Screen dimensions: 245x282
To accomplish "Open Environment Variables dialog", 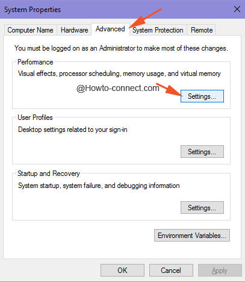I will coord(192,236).
